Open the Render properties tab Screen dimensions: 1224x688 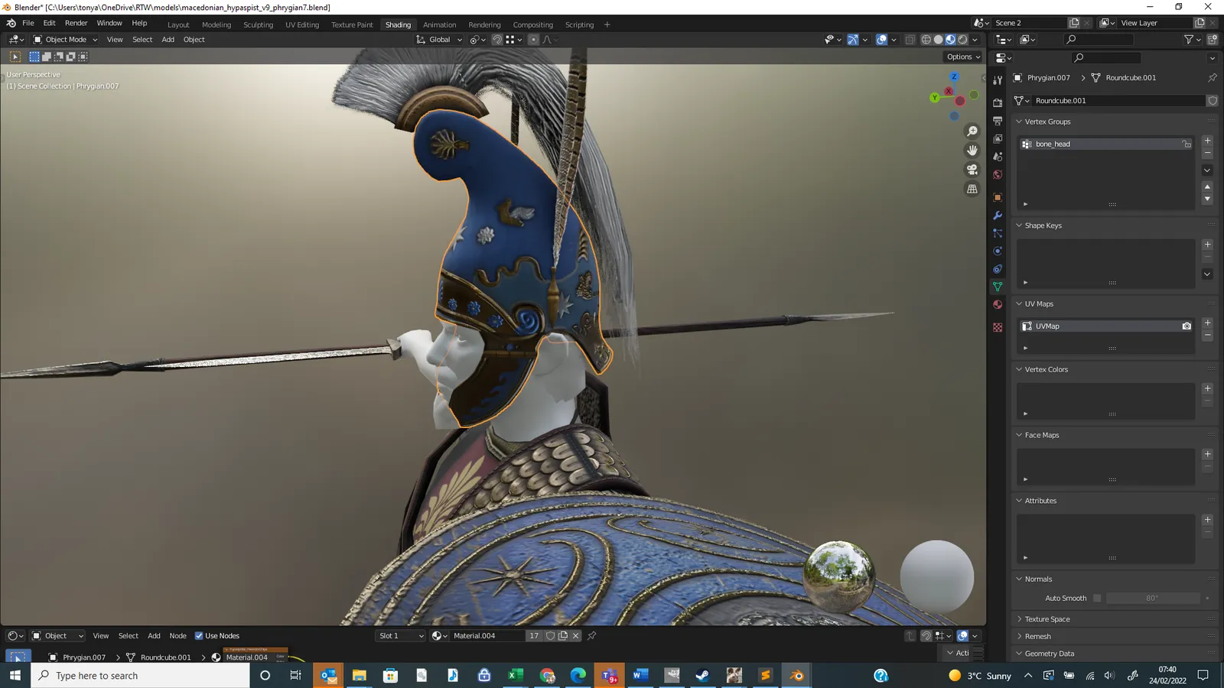coord(998,102)
